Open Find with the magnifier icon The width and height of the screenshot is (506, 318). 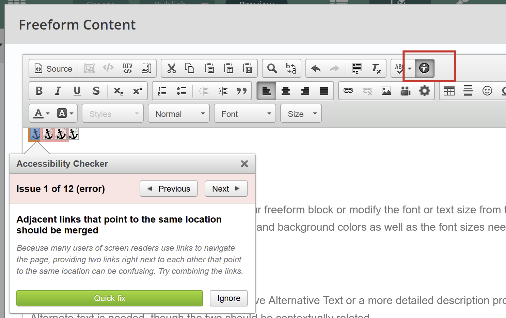[x=272, y=68]
